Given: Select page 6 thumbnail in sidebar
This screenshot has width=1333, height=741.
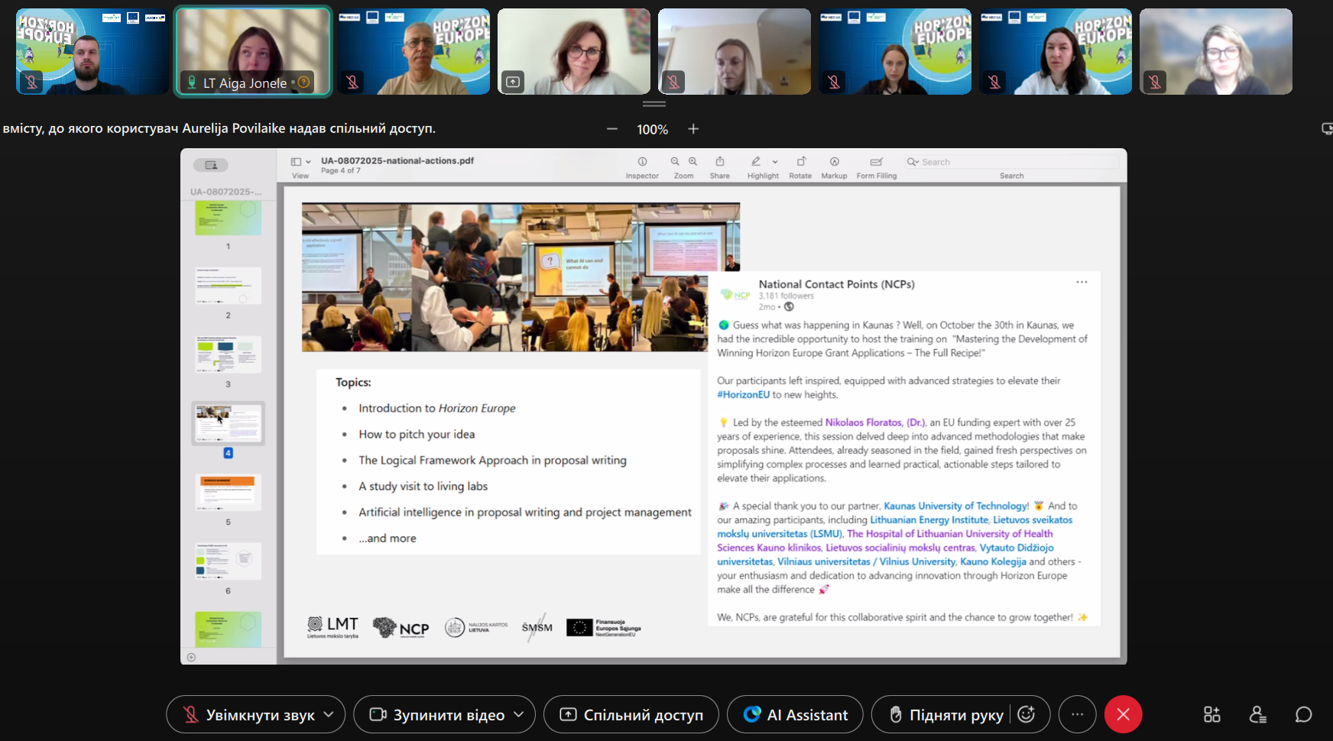Looking at the screenshot, I should pyautogui.click(x=228, y=561).
